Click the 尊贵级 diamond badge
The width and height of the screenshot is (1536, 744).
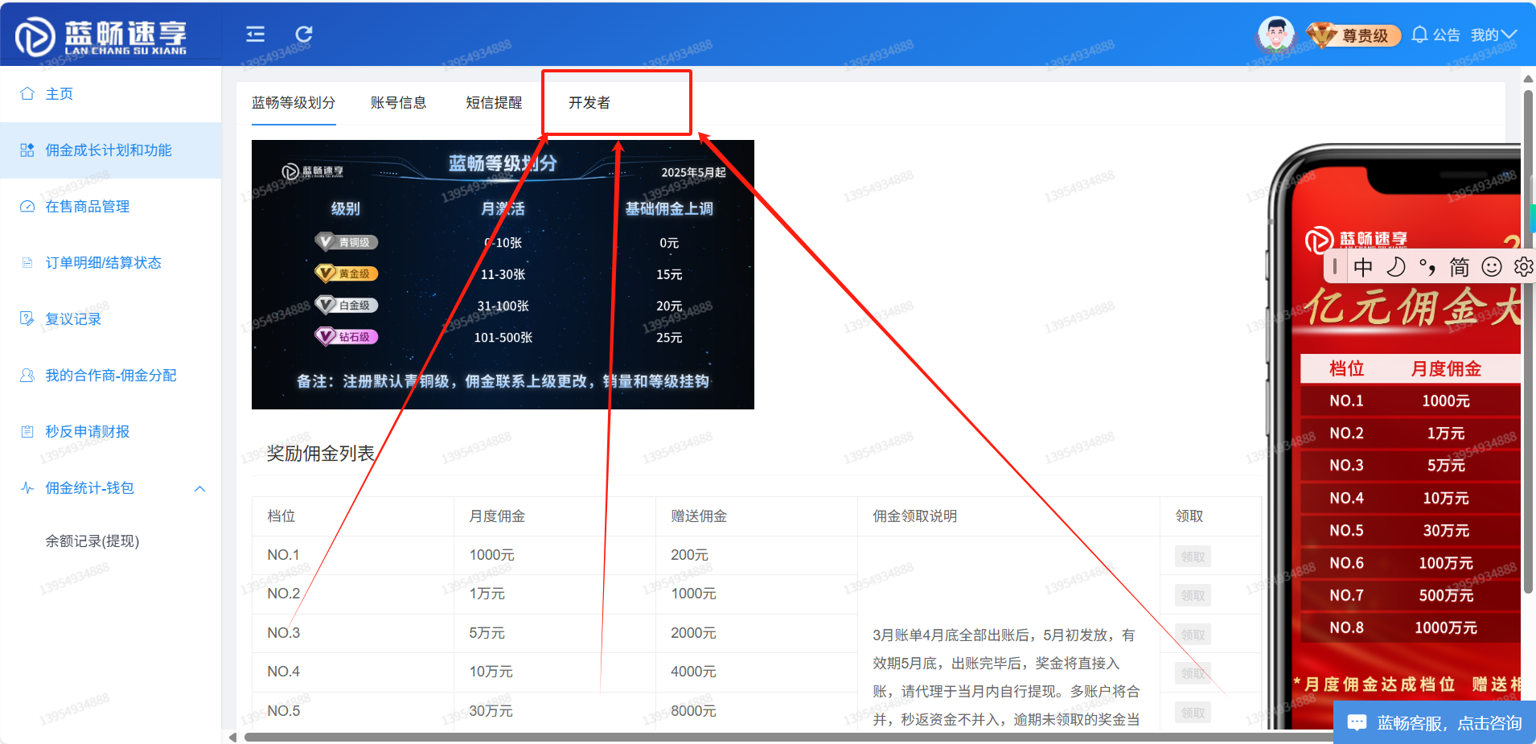pos(1353,35)
